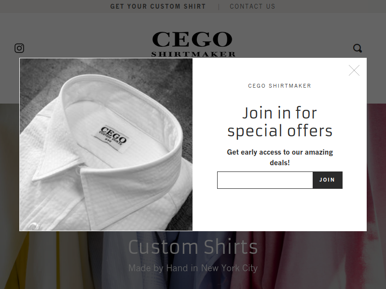Click the dimmed pink shirt background right of popup
Screen dimensions: 386x289
376,172
